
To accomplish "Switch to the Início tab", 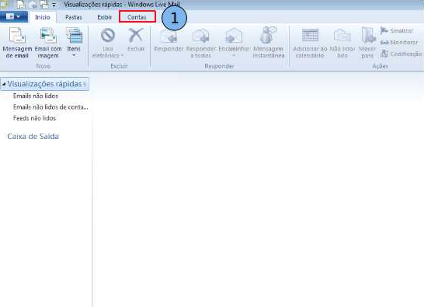I will [x=43, y=17].
